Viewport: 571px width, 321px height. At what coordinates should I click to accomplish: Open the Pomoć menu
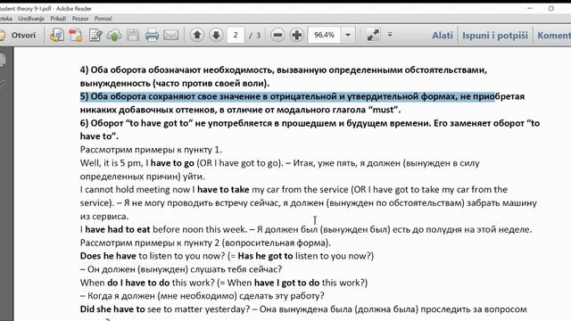(x=103, y=19)
